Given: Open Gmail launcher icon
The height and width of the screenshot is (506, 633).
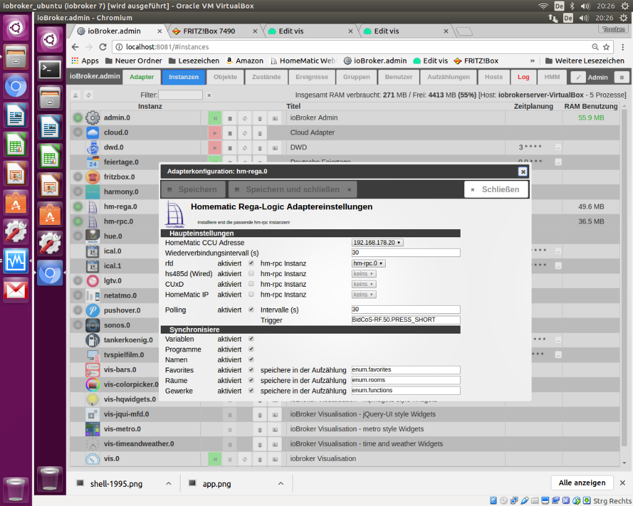Looking at the screenshot, I should pyautogui.click(x=15, y=290).
